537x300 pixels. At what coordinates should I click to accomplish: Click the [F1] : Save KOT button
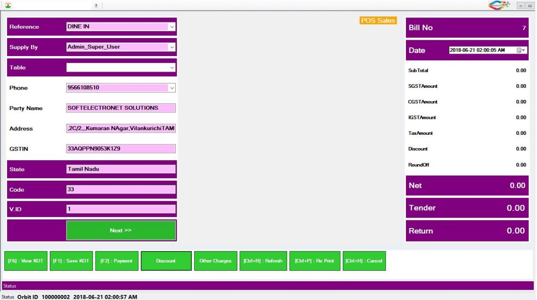pyautogui.click(x=71, y=261)
